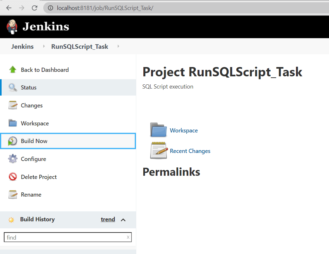
Task: Click the Configure gear icon
Action: (13, 159)
